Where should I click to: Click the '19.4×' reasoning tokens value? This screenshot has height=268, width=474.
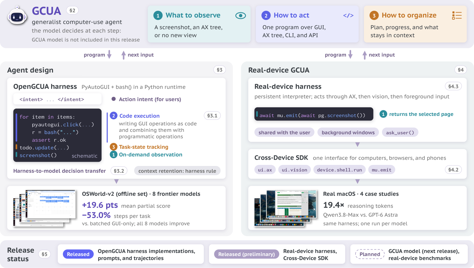pos(334,205)
